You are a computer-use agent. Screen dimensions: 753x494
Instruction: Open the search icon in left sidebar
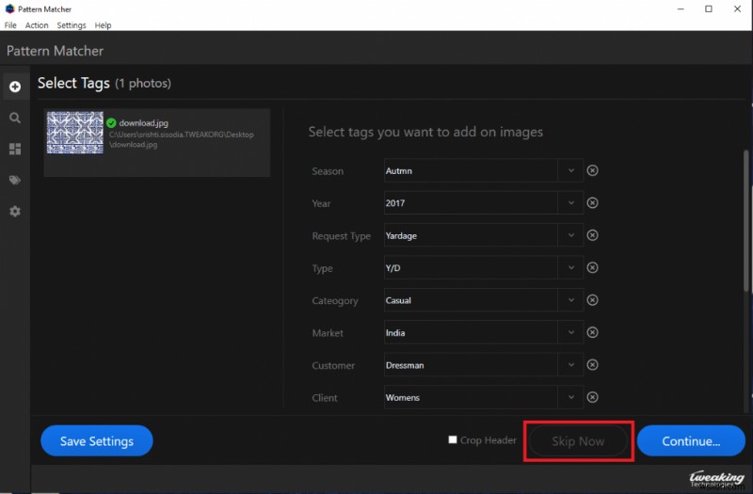tap(15, 118)
